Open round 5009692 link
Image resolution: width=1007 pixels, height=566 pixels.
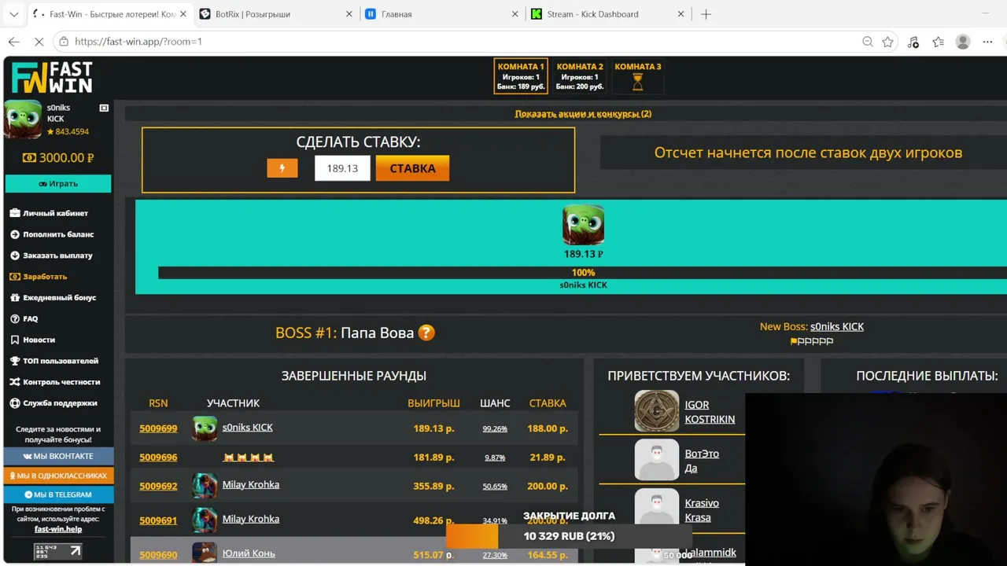coord(158,487)
